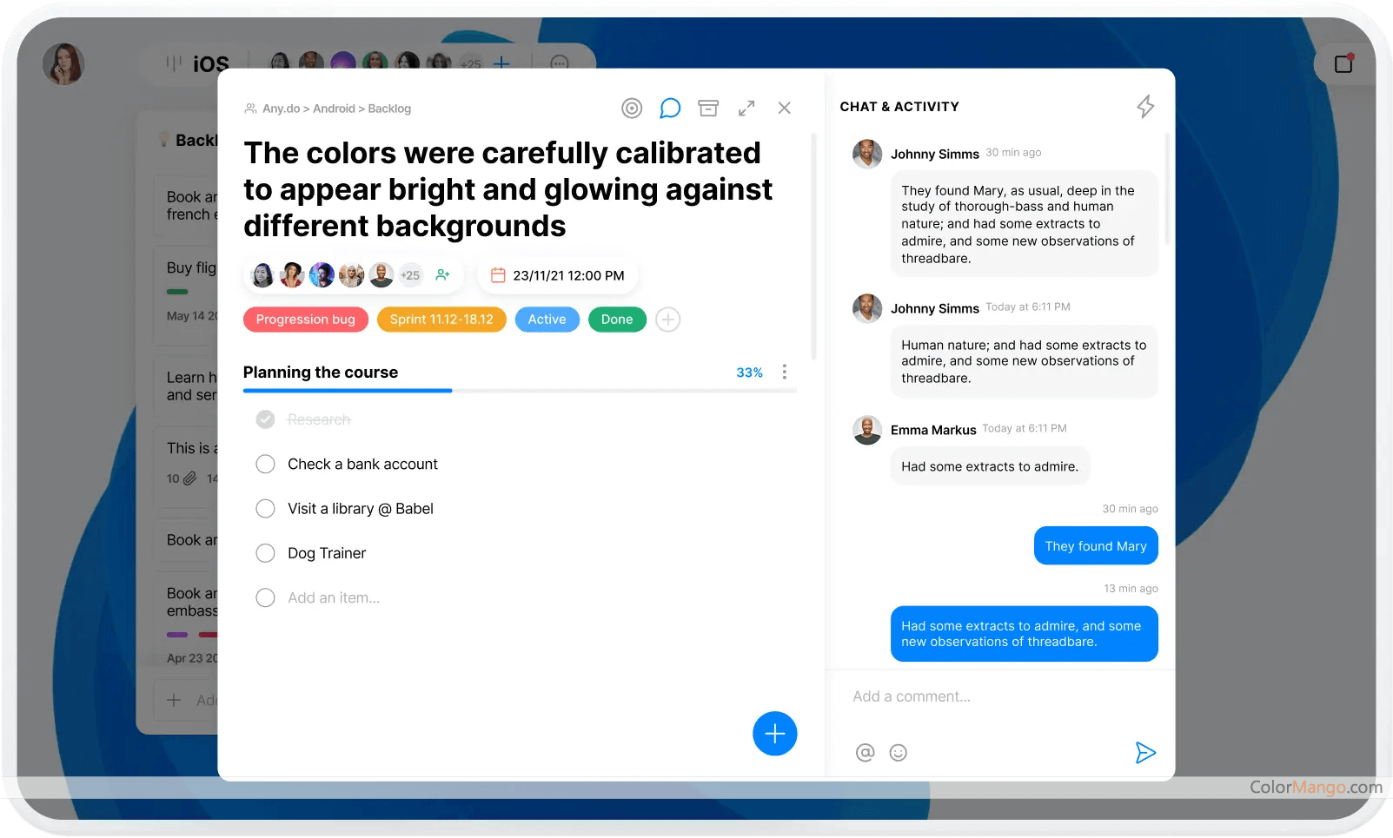This screenshot has width=1393, height=838.
Task: Click the +25 more assignees badge in task
Action: tap(410, 275)
